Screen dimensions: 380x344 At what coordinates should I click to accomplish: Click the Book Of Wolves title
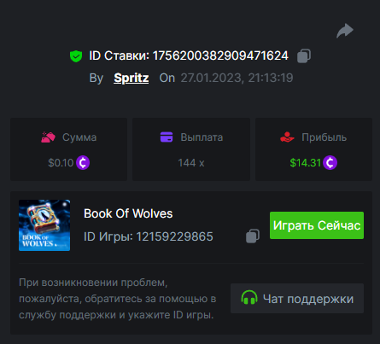(128, 213)
